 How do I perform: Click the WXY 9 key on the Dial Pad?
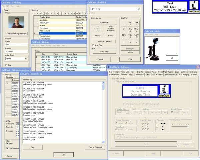136,36
